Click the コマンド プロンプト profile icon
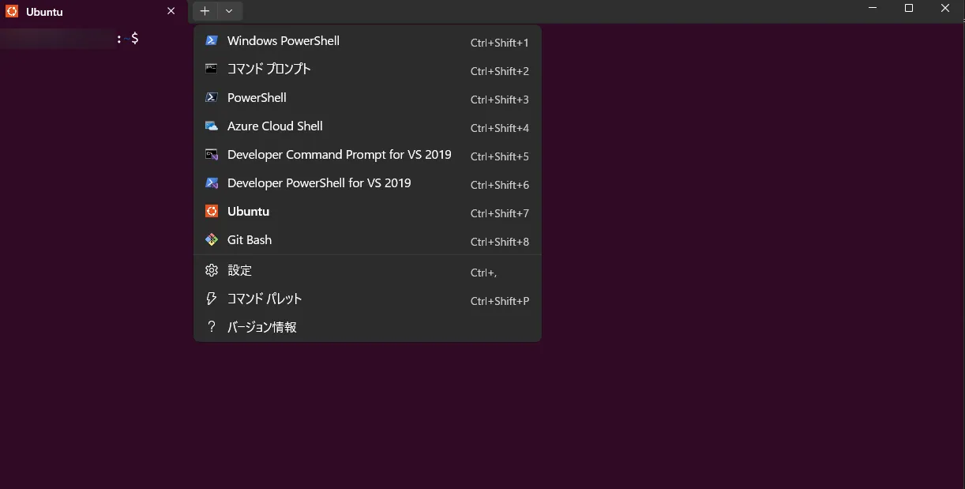Screen dimensions: 965x489 point(211,69)
